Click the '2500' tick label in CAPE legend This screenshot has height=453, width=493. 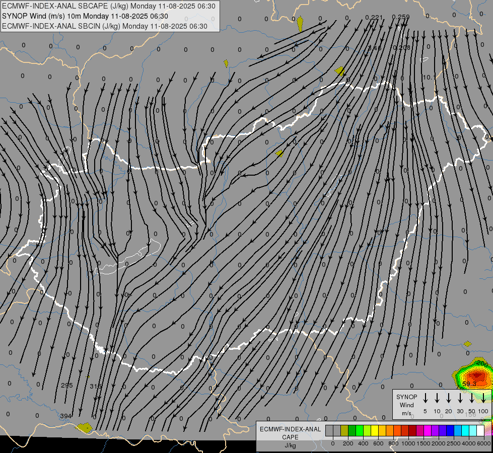454,443
